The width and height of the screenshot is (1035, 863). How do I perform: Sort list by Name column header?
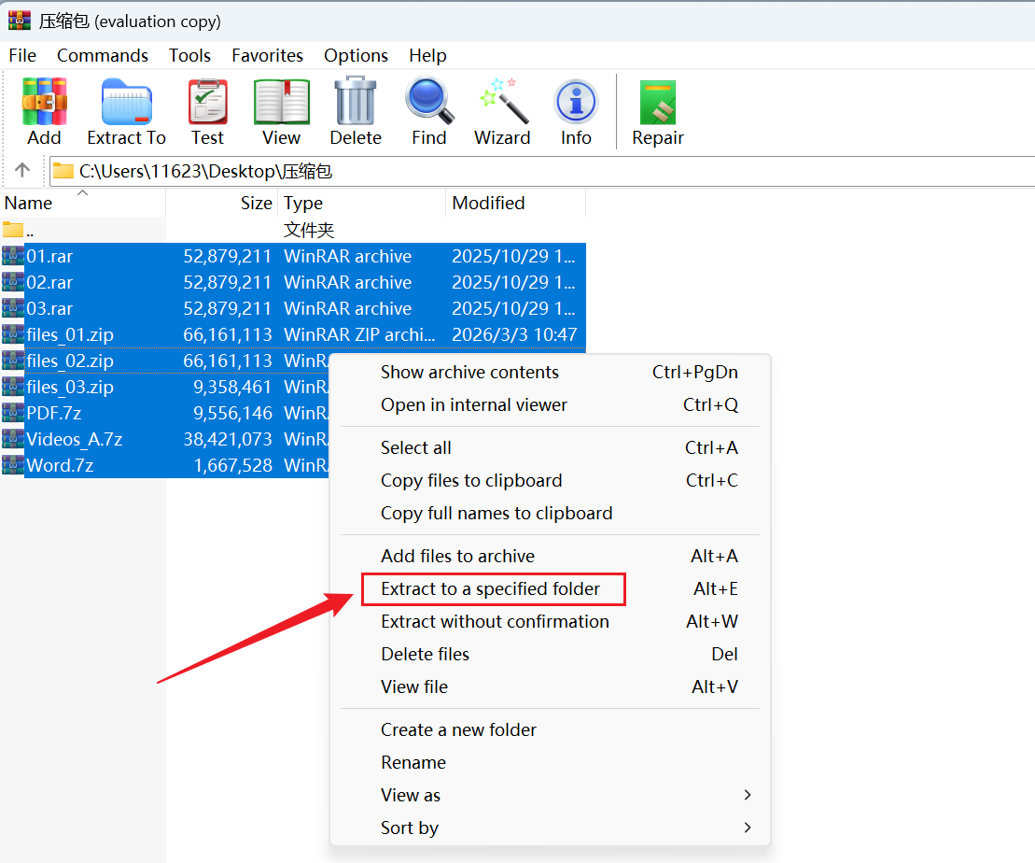[29, 204]
